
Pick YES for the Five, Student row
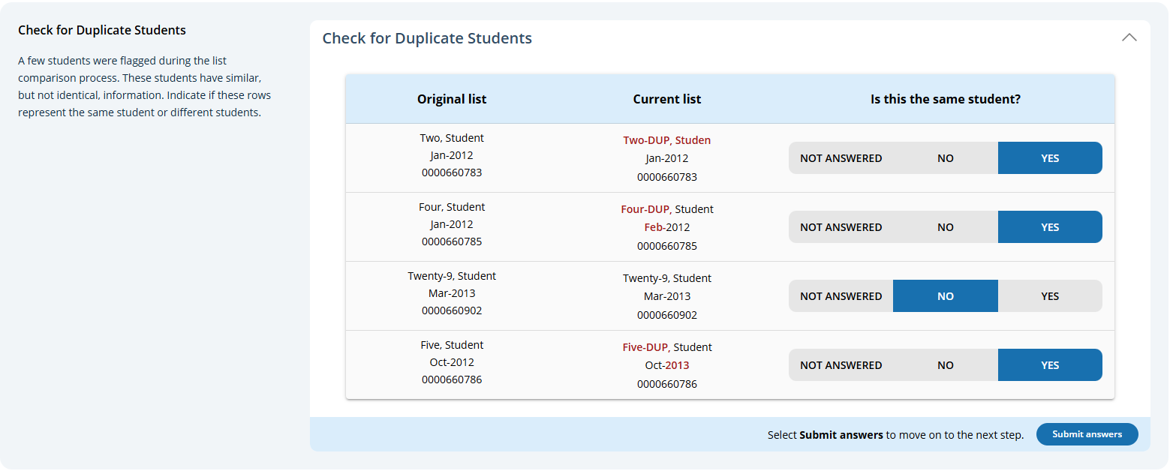coord(1049,365)
